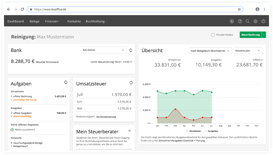This screenshot has width=273, height=155.
Task: Open the Ist-Versteuerung link
Action: tap(106, 117)
